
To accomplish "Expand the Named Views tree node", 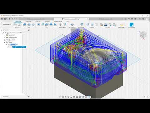I will [5, 37].
